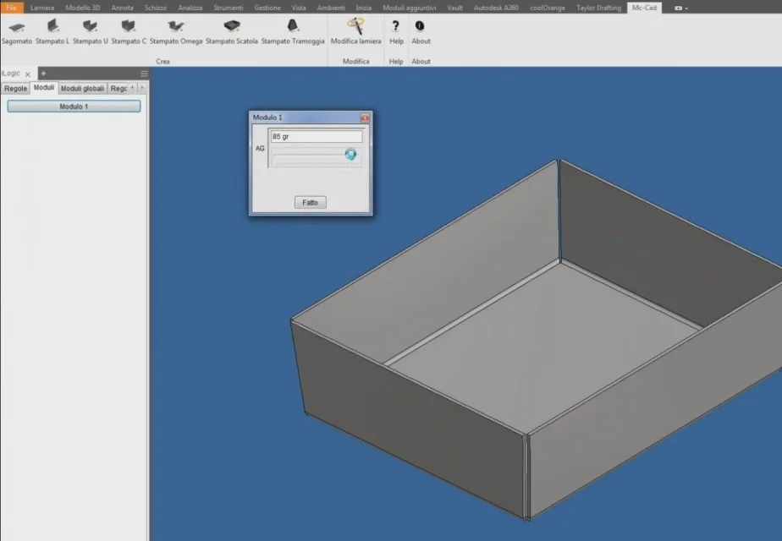Open the Lamiera ribbon tab
This screenshot has height=541, width=782.
pyautogui.click(x=42, y=8)
